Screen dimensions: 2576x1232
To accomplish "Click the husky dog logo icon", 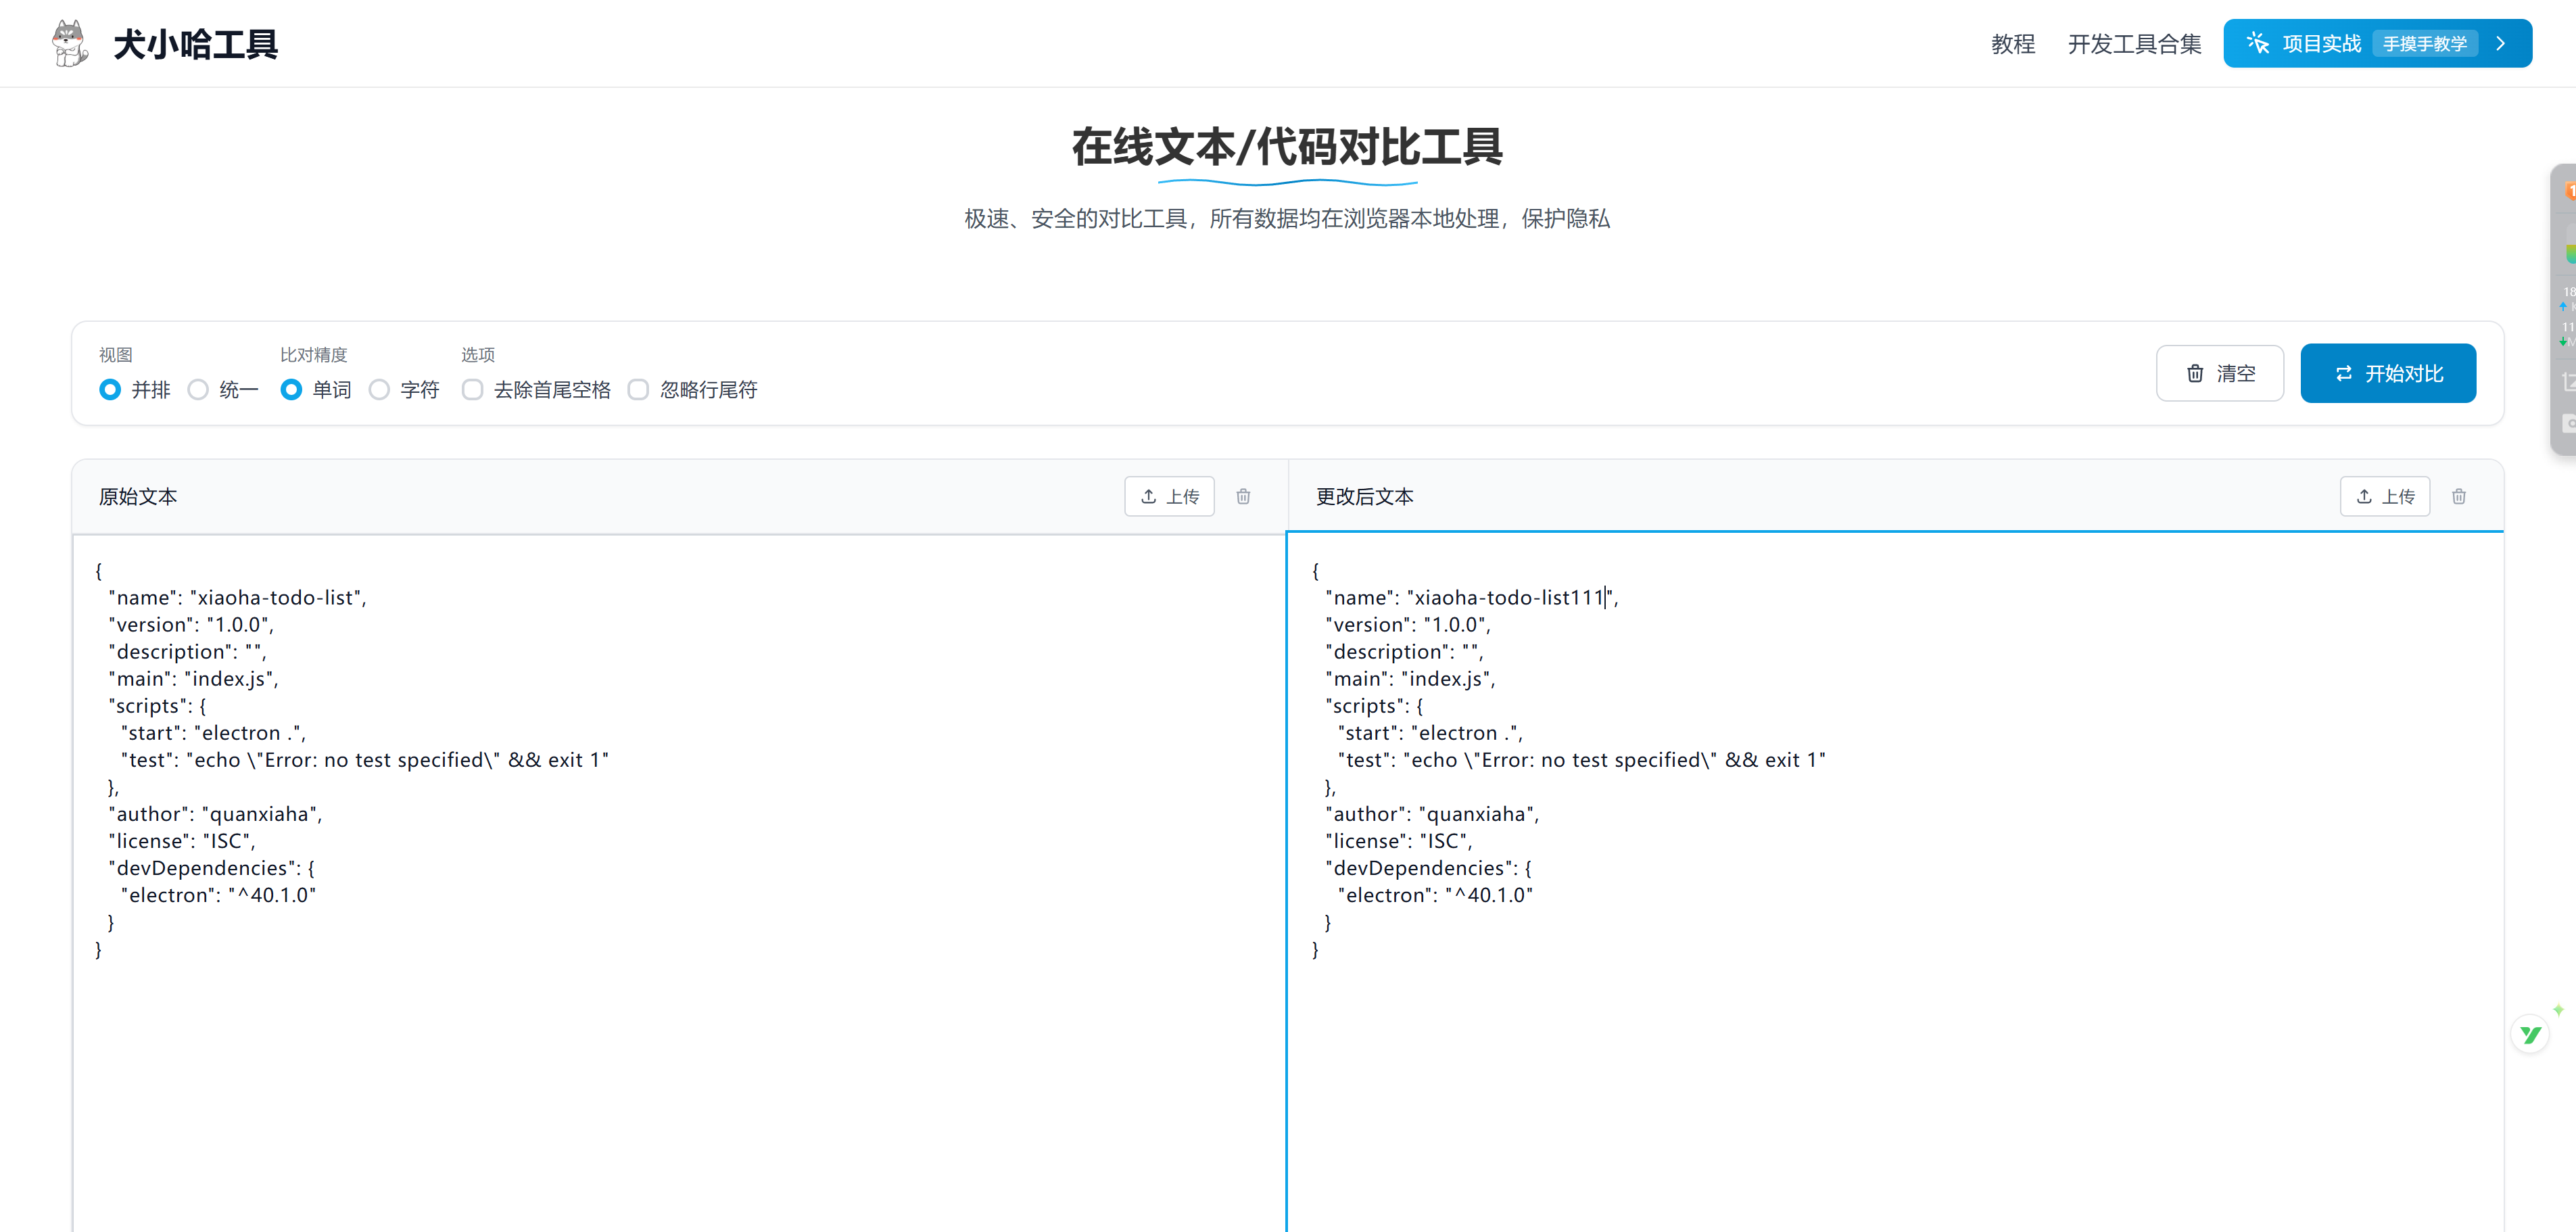I will (x=69, y=43).
